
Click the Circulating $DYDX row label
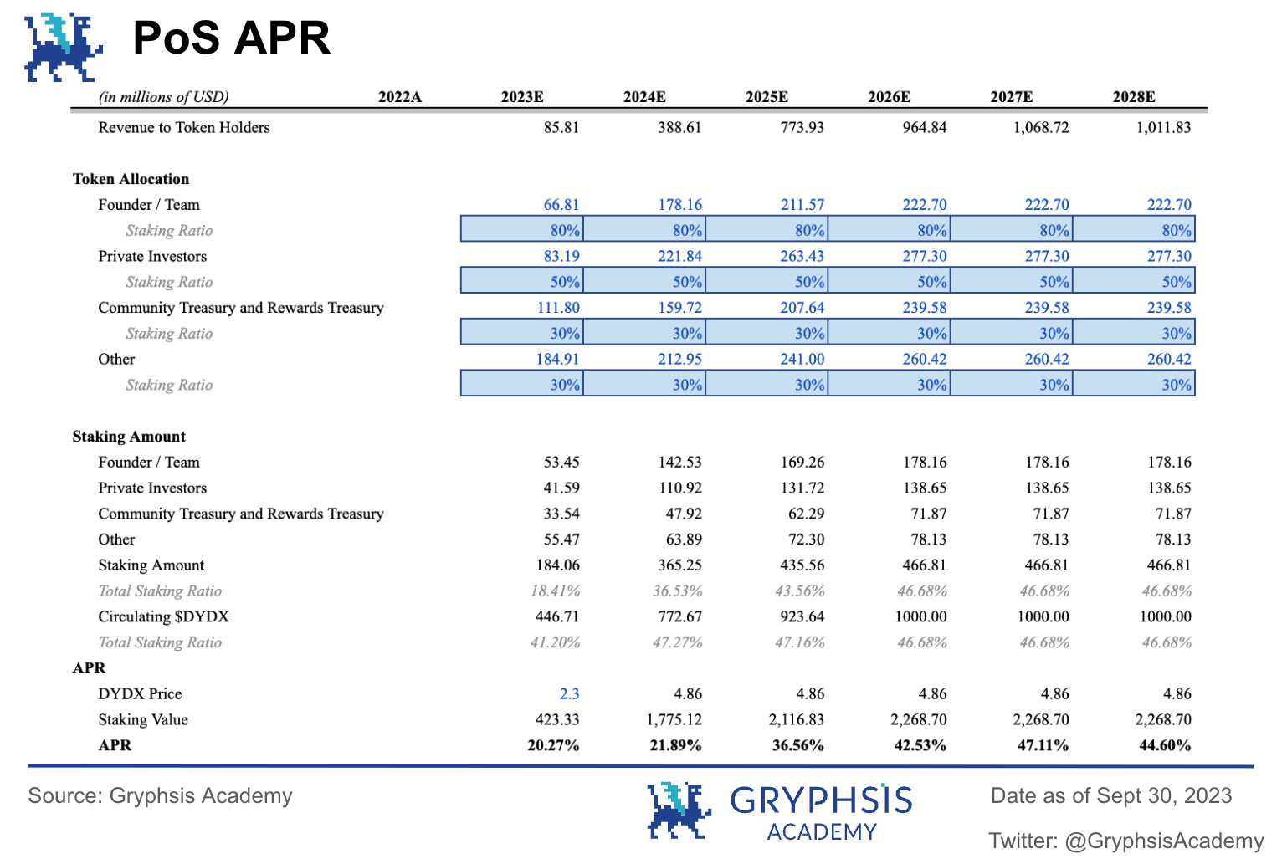click(163, 617)
